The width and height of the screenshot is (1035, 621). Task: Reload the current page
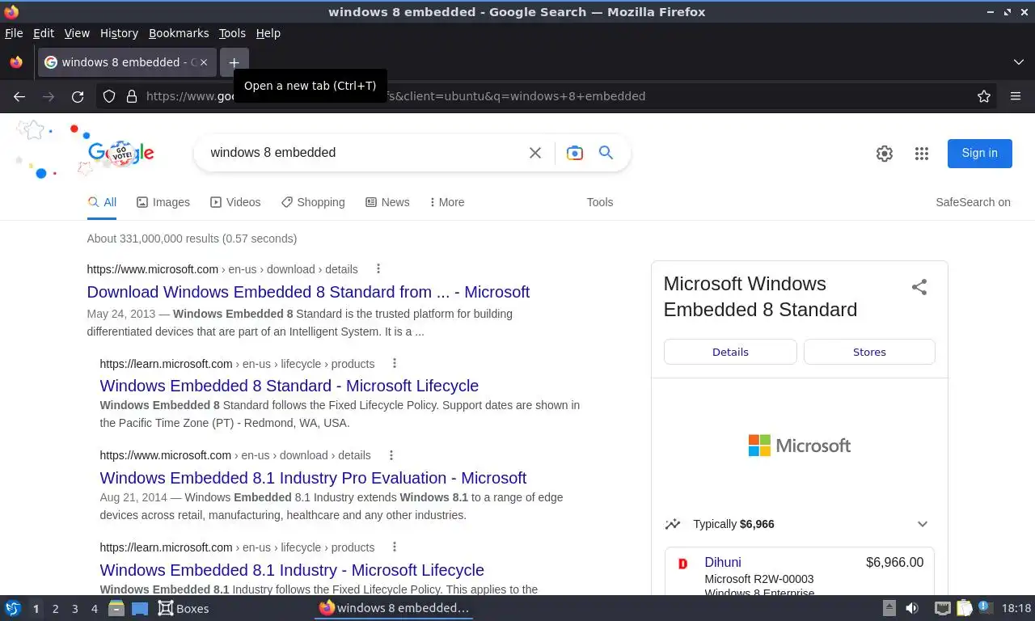coord(78,96)
